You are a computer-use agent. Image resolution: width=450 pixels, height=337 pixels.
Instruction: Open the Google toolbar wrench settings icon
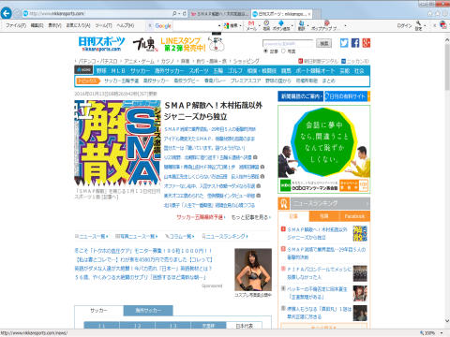coord(418,25)
